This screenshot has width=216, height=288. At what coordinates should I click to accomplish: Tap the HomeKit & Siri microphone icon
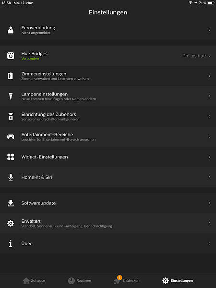[x=11, y=177]
